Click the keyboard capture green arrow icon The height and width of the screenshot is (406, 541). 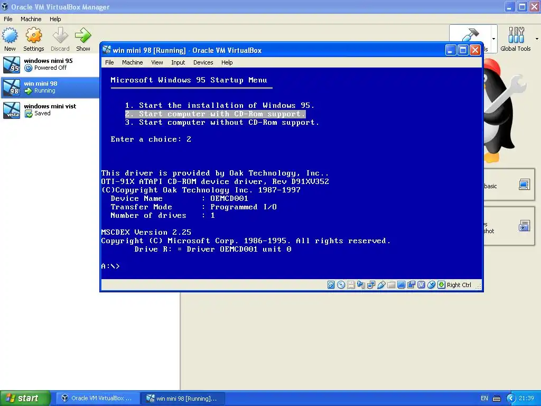pos(441,285)
